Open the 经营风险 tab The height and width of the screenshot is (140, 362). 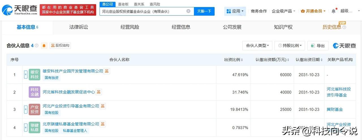130,27
